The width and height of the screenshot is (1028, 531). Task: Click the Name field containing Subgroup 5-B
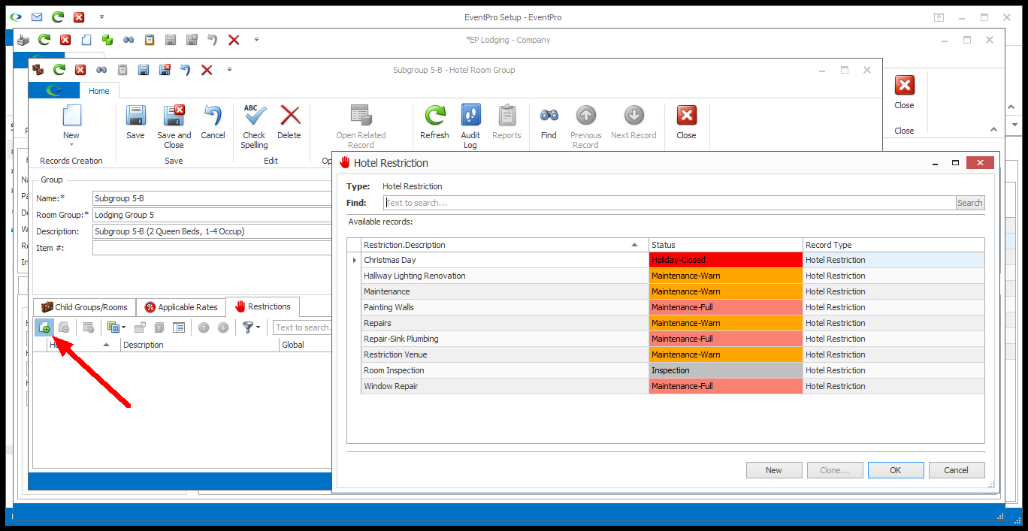click(x=212, y=198)
